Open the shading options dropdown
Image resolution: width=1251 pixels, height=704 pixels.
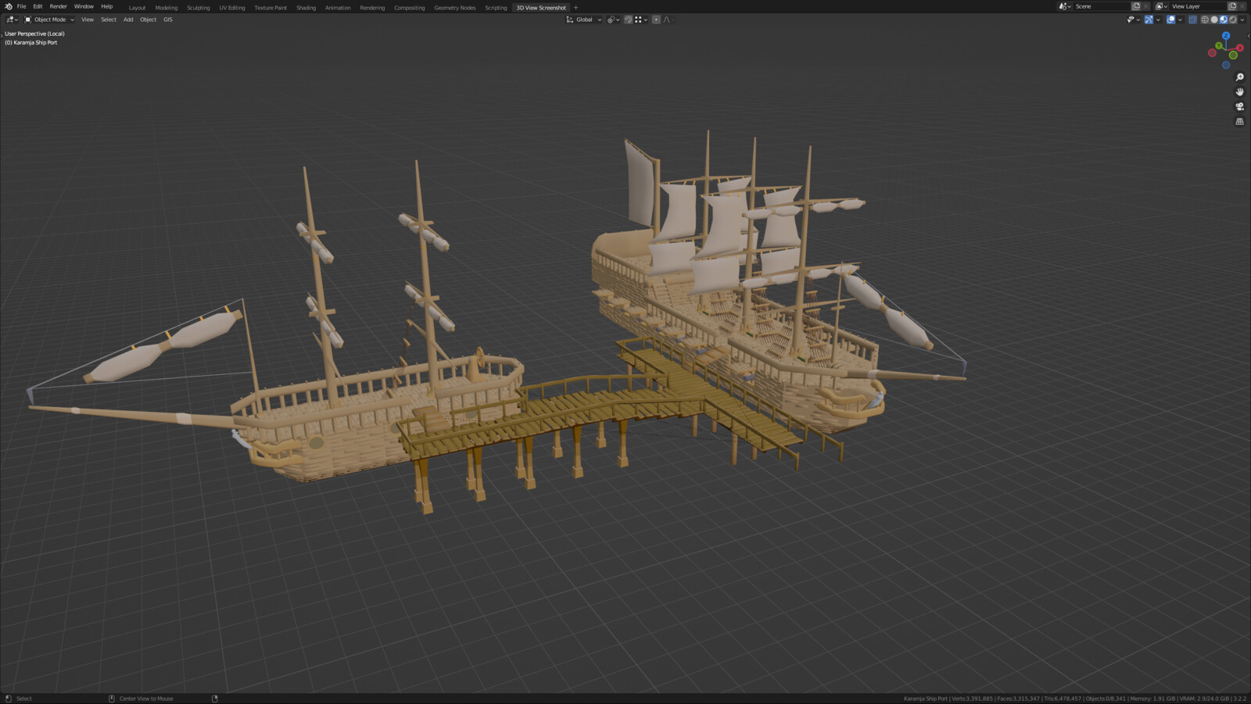(1242, 20)
